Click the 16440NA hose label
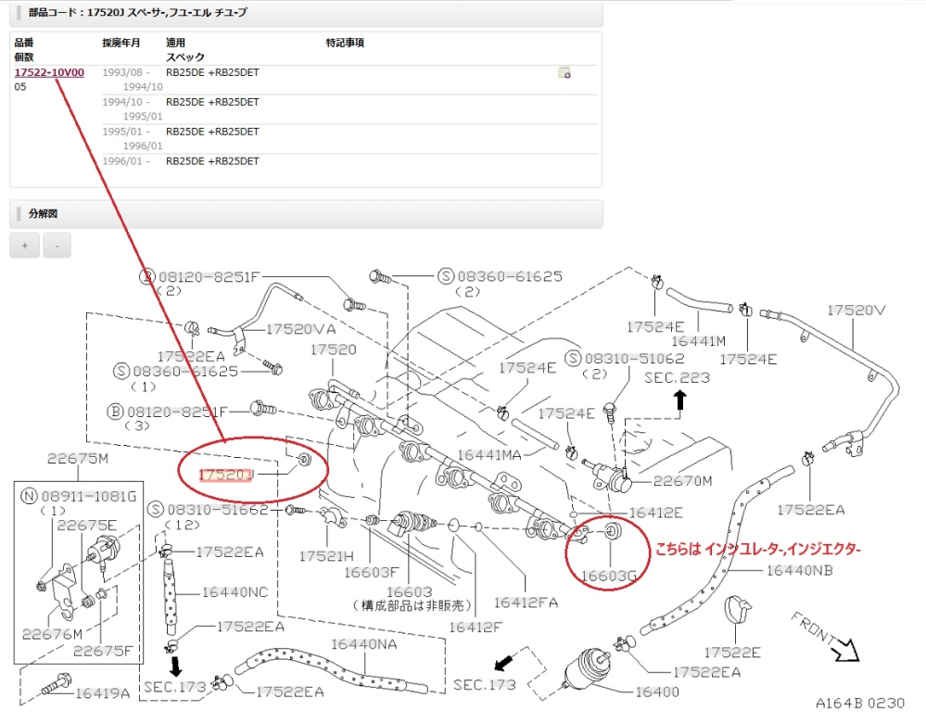Image resolution: width=926 pixels, height=723 pixels. click(363, 644)
